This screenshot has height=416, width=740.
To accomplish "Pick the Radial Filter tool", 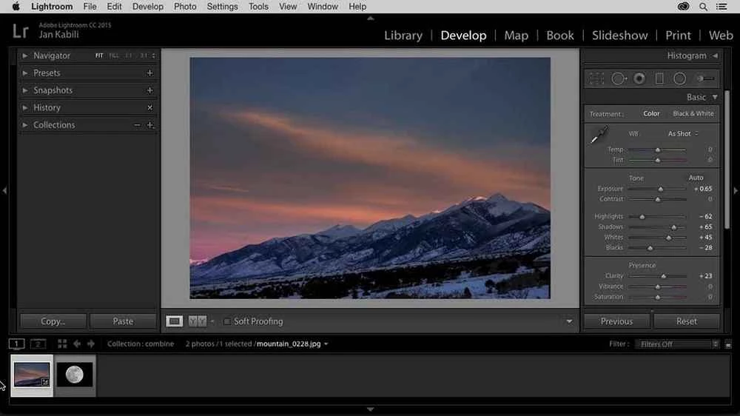I will tap(679, 78).
